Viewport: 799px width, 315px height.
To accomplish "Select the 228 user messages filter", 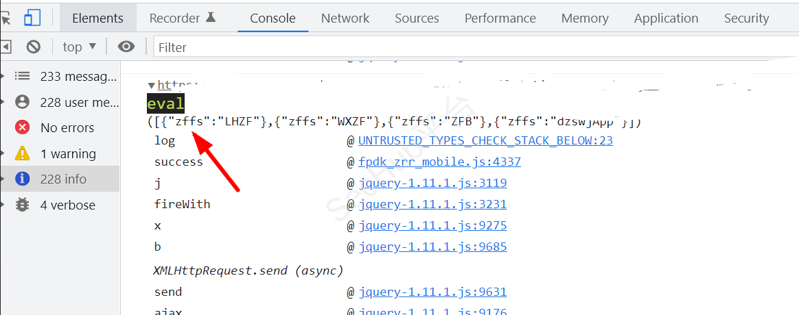I will (x=79, y=102).
